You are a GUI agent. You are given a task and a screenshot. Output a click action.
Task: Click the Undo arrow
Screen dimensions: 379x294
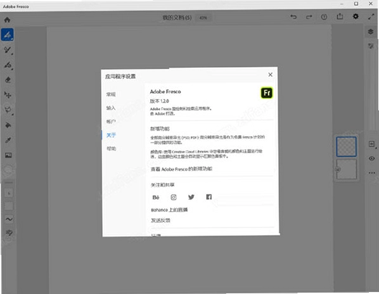tap(293, 17)
